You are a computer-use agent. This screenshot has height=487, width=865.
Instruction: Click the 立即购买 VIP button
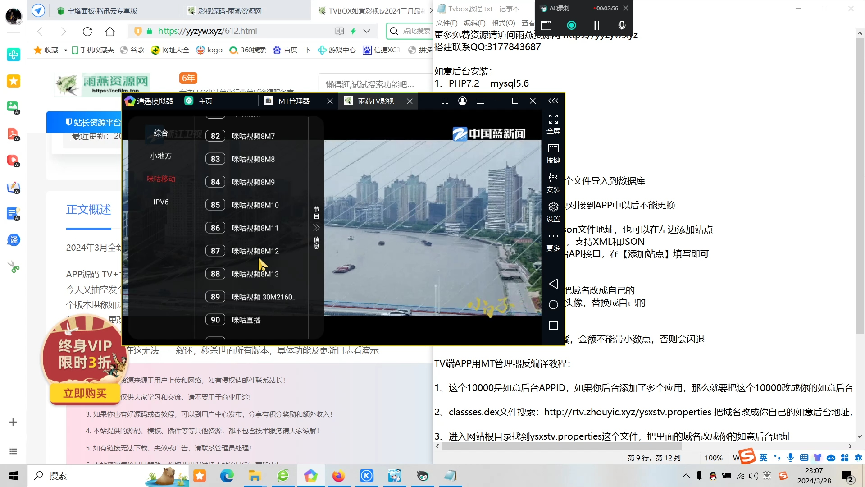[85, 394]
